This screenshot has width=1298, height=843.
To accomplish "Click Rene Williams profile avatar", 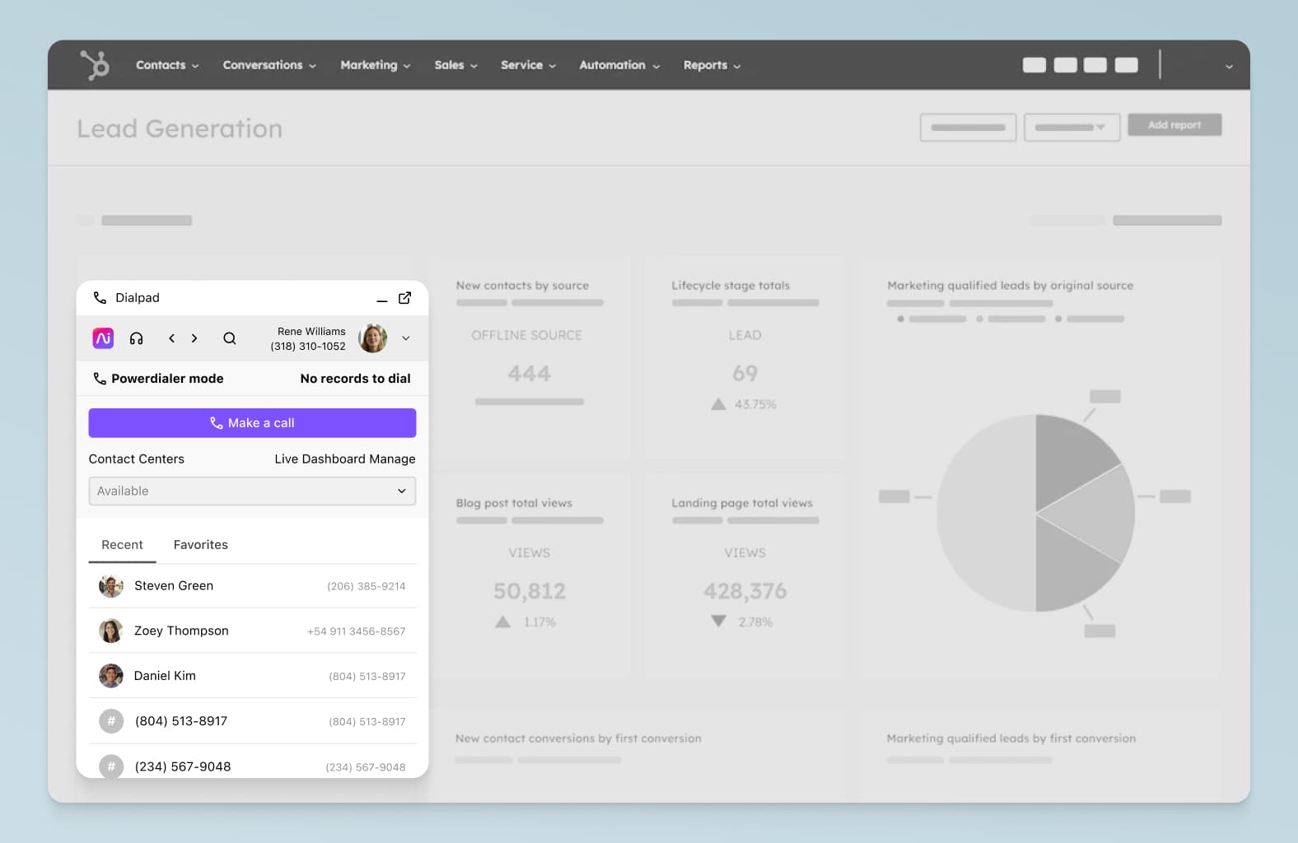I will click(372, 338).
